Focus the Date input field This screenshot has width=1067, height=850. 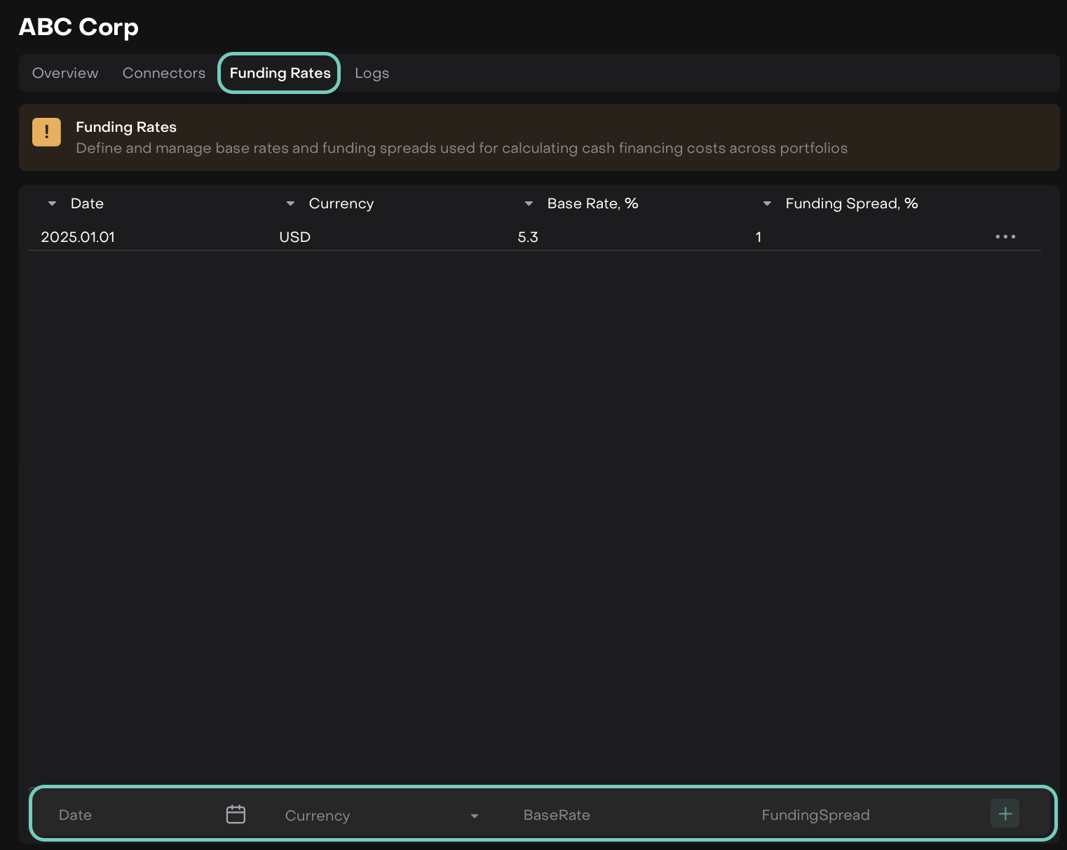[x=133, y=815]
